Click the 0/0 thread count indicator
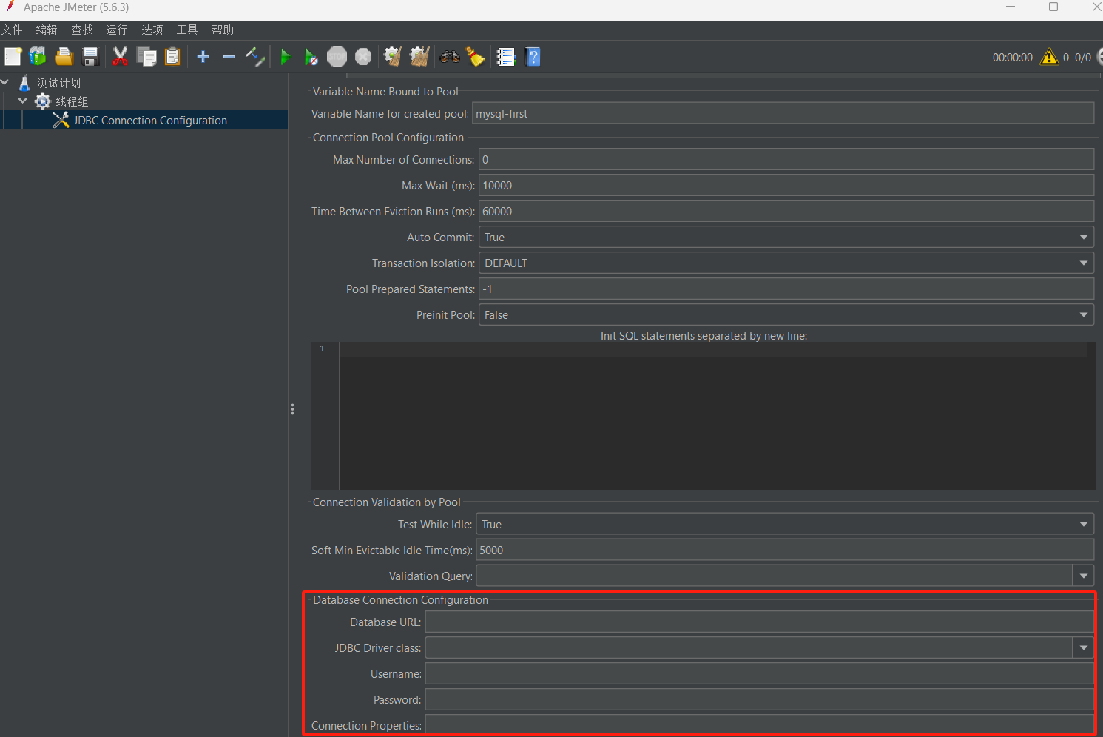This screenshot has height=737, width=1103. tap(1082, 57)
